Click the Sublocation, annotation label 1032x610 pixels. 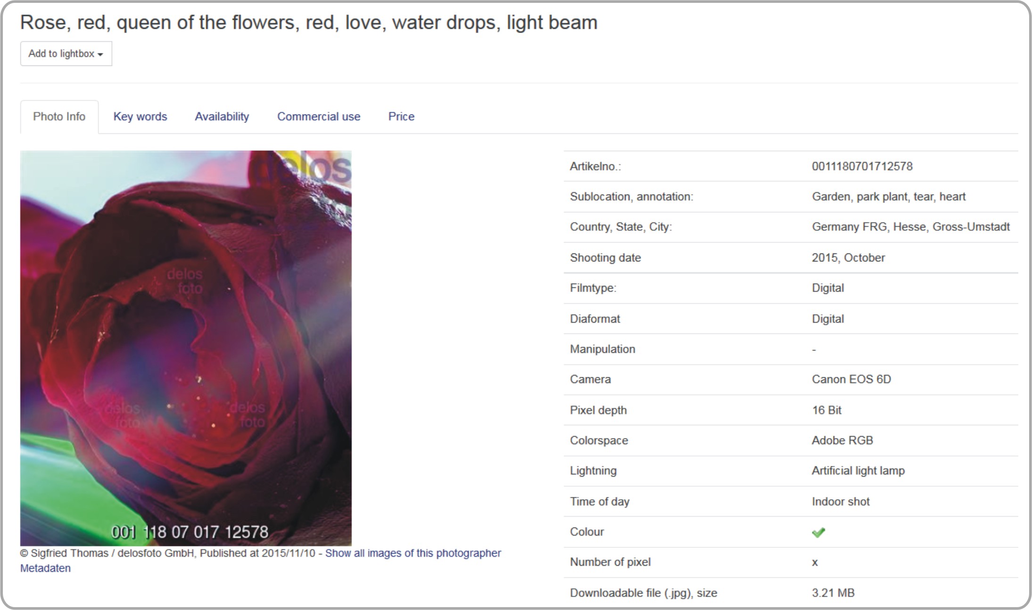[x=632, y=196]
